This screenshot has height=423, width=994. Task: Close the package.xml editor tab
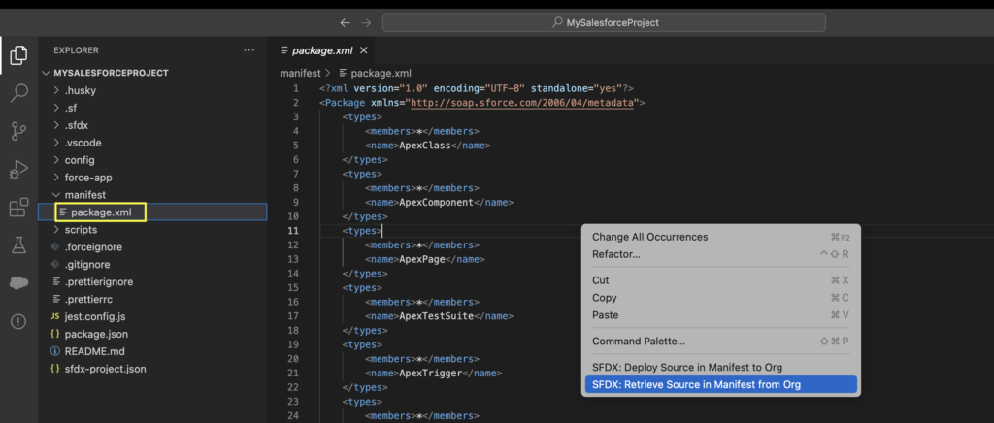point(363,50)
